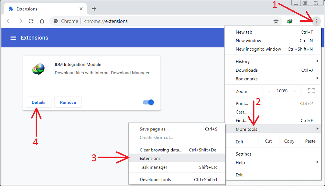
Task: Click the Details button for IDM
Action: 38,102
